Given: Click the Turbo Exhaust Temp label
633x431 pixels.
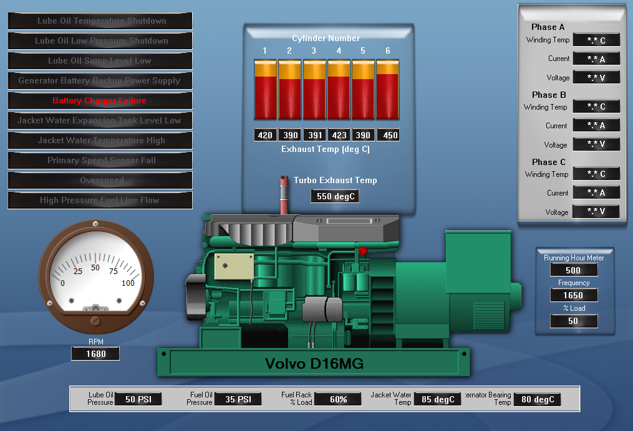Looking at the screenshot, I should click(x=335, y=180).
